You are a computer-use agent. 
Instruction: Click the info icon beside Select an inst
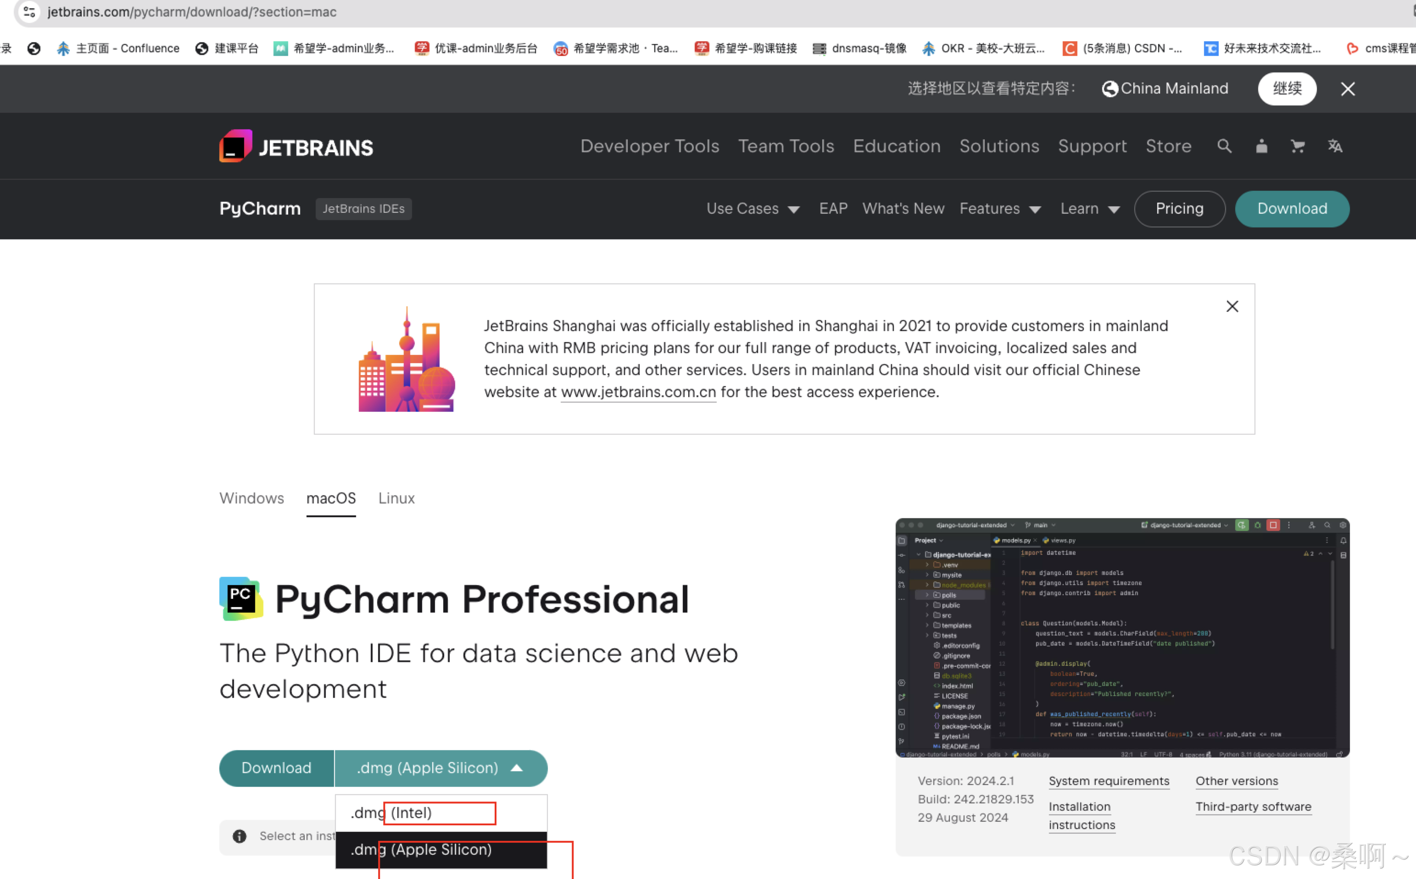[239, 836]
